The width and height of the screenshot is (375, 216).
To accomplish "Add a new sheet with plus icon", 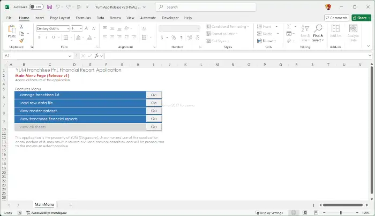I will pyautogui.click(x=70, y=205).
